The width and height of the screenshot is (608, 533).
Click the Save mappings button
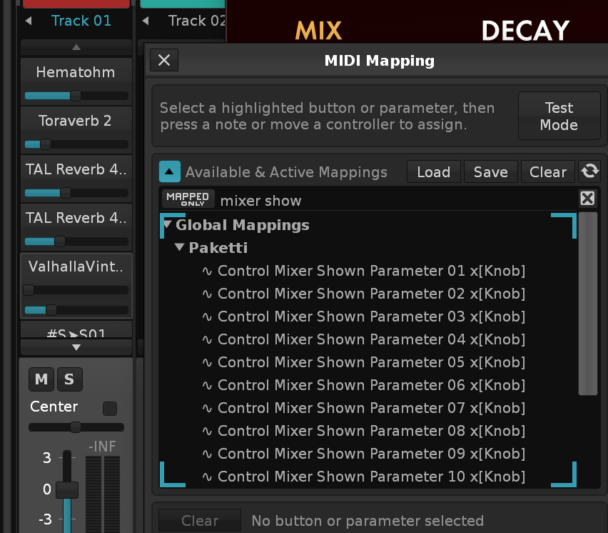coord(490,172)
